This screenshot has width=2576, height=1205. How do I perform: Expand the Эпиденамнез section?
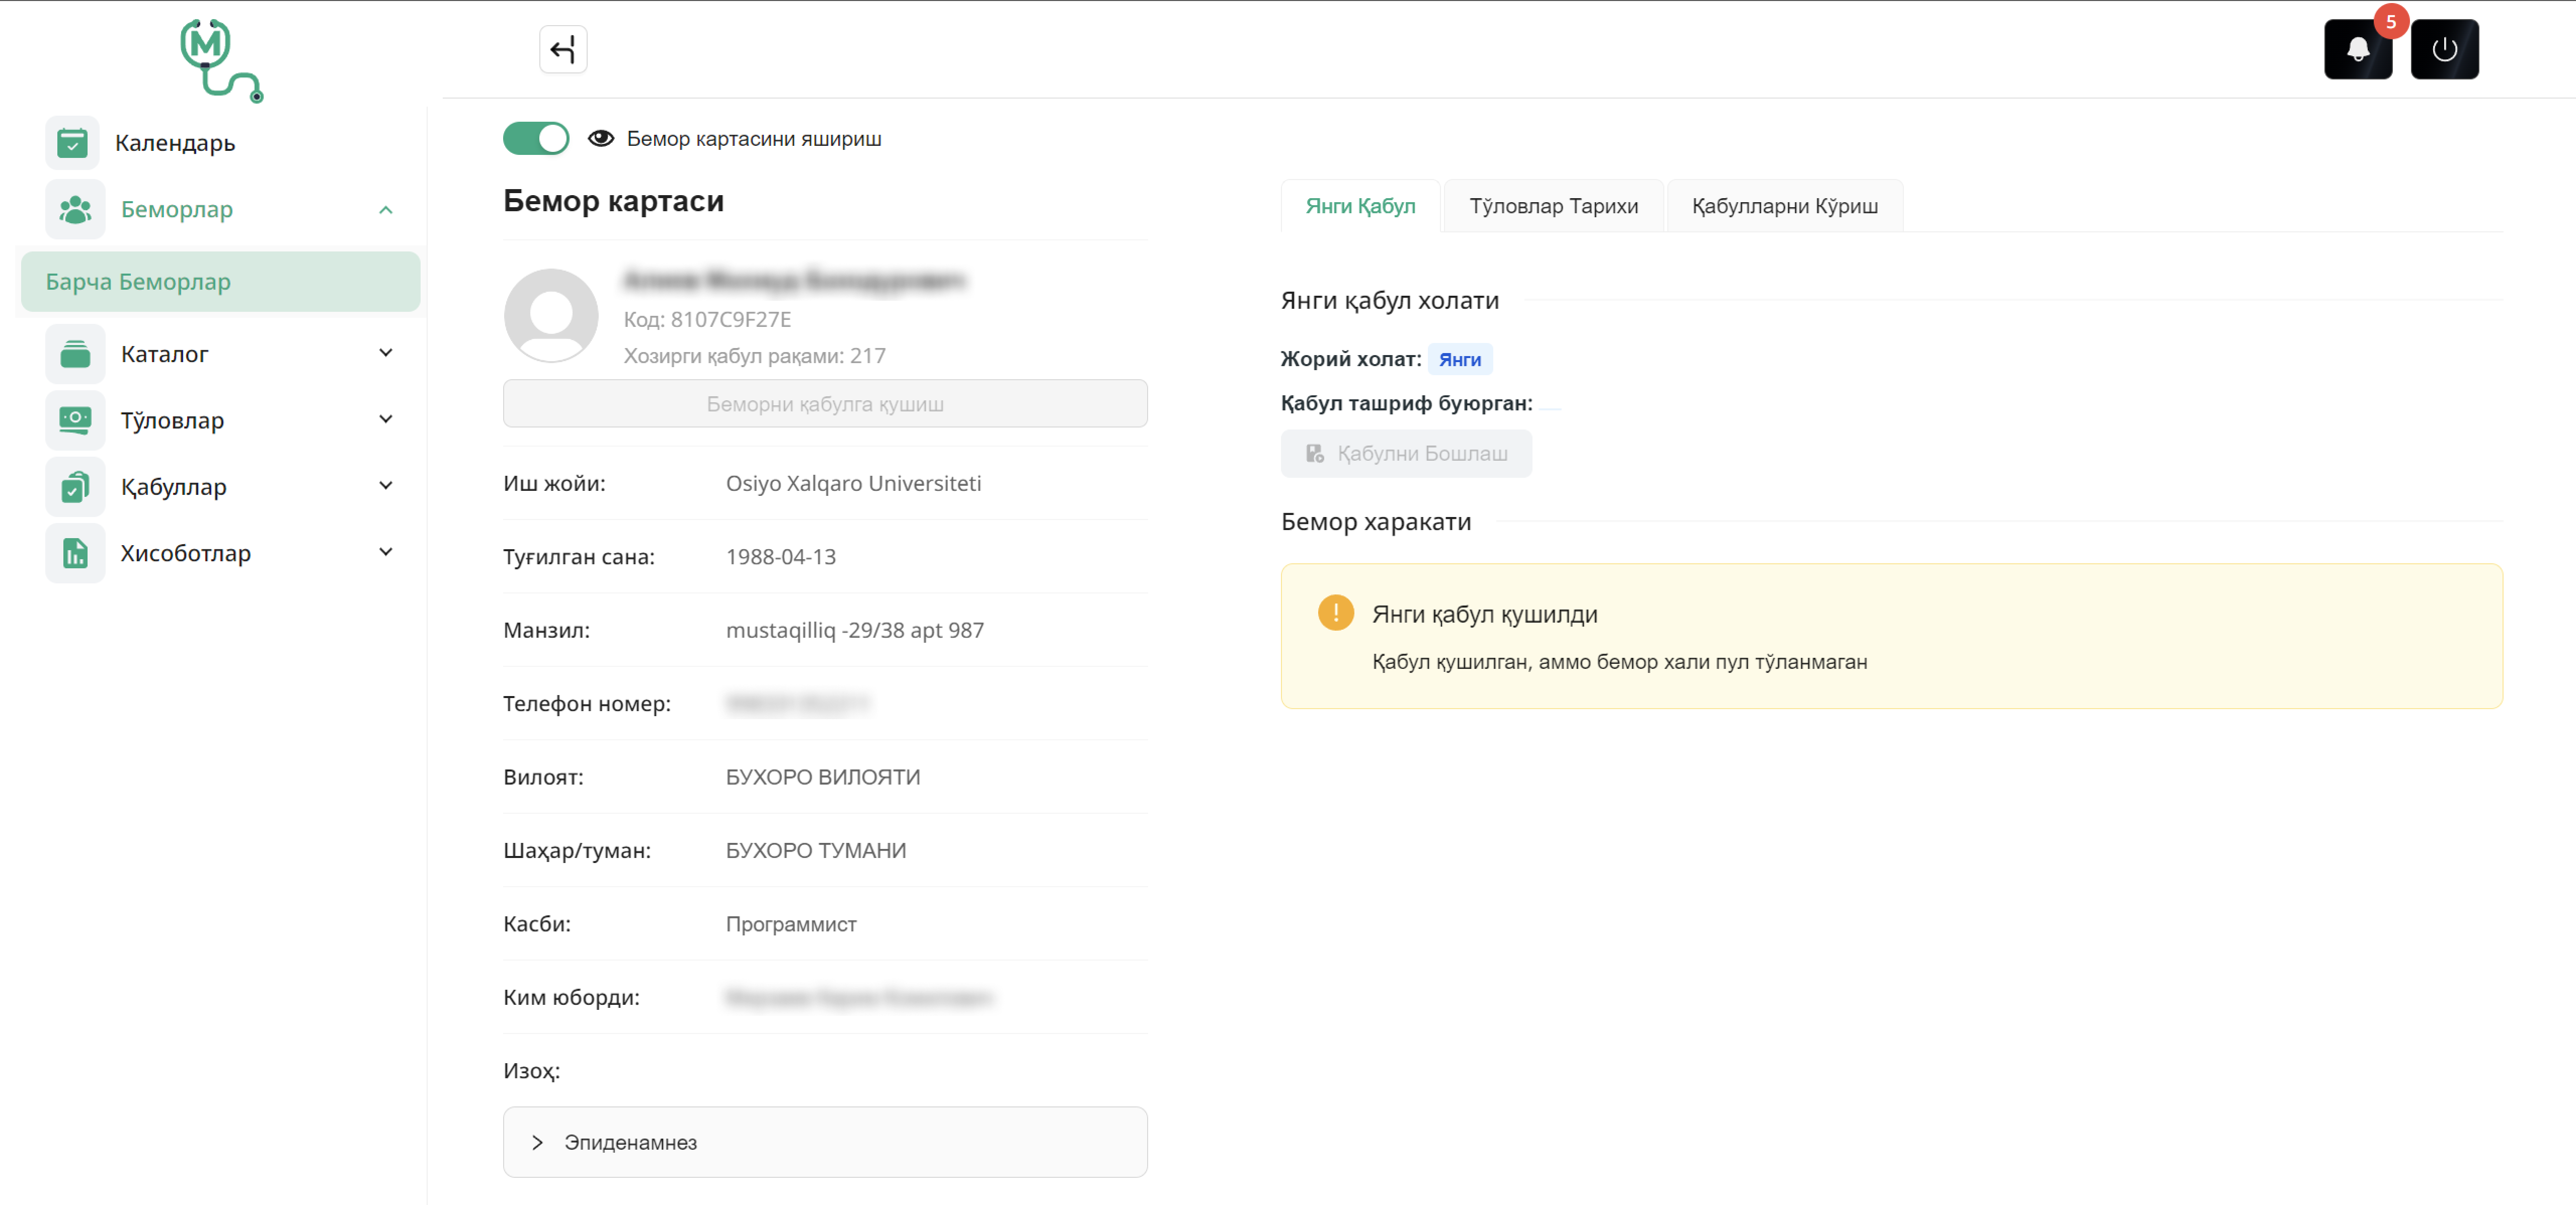point(537,1142)
